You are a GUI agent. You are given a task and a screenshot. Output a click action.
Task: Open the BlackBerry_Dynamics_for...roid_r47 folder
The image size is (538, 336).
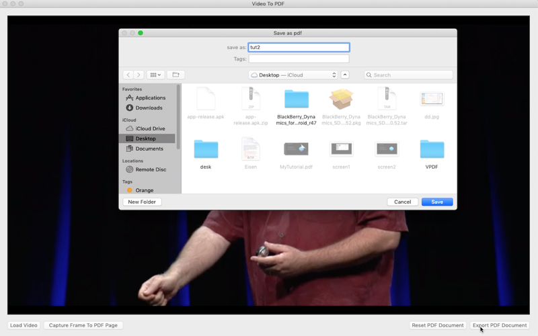(x=296, y=107)
